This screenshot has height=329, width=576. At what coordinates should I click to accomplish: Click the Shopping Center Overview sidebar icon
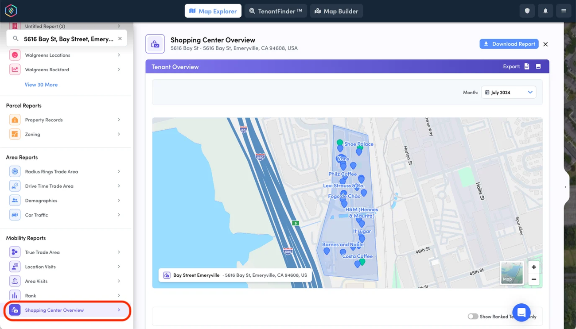15,310
